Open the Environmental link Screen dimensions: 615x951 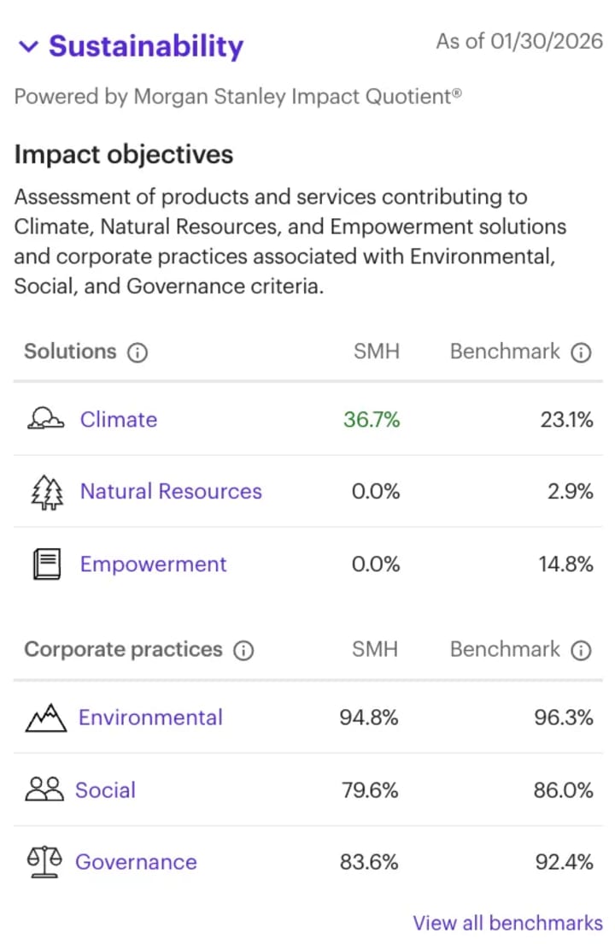150,718
